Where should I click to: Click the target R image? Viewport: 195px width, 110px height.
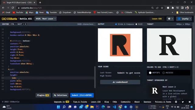click(x=169, y=45)
